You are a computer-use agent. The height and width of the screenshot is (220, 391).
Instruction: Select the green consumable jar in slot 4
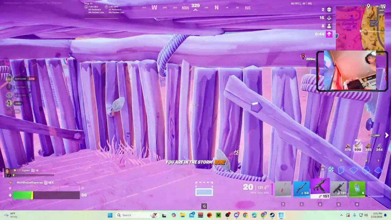[357, 189]
